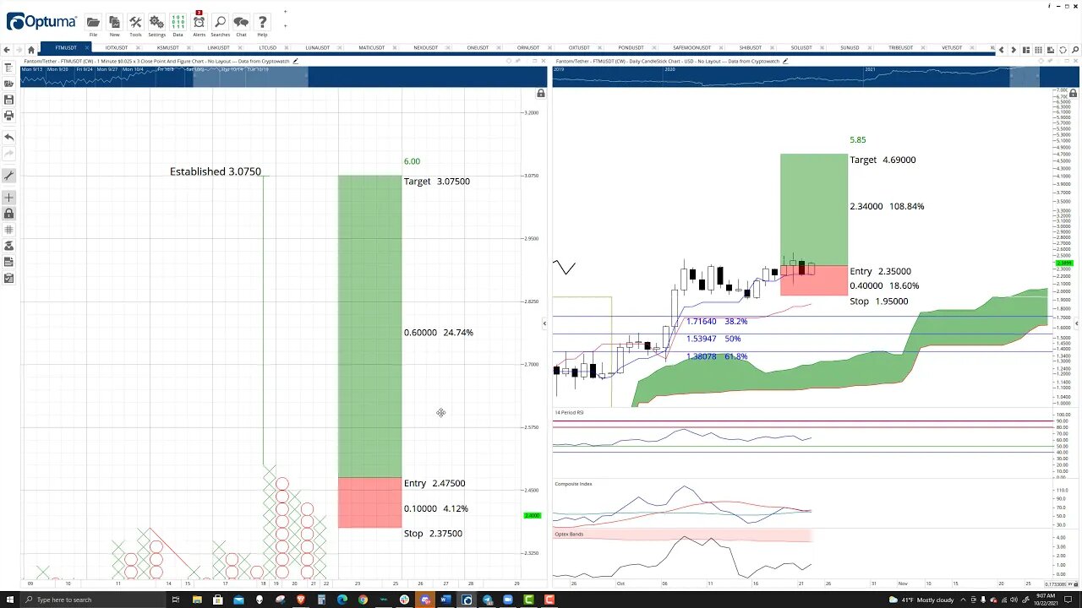Open the Tools icon

pyautogui.click(x=135, y=23)
